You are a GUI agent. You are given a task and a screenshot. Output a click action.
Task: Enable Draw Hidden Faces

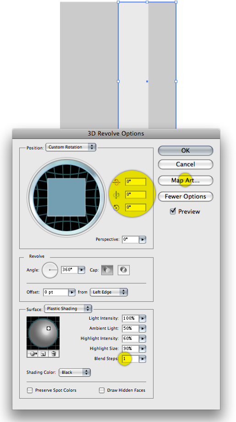coord(102,390)
